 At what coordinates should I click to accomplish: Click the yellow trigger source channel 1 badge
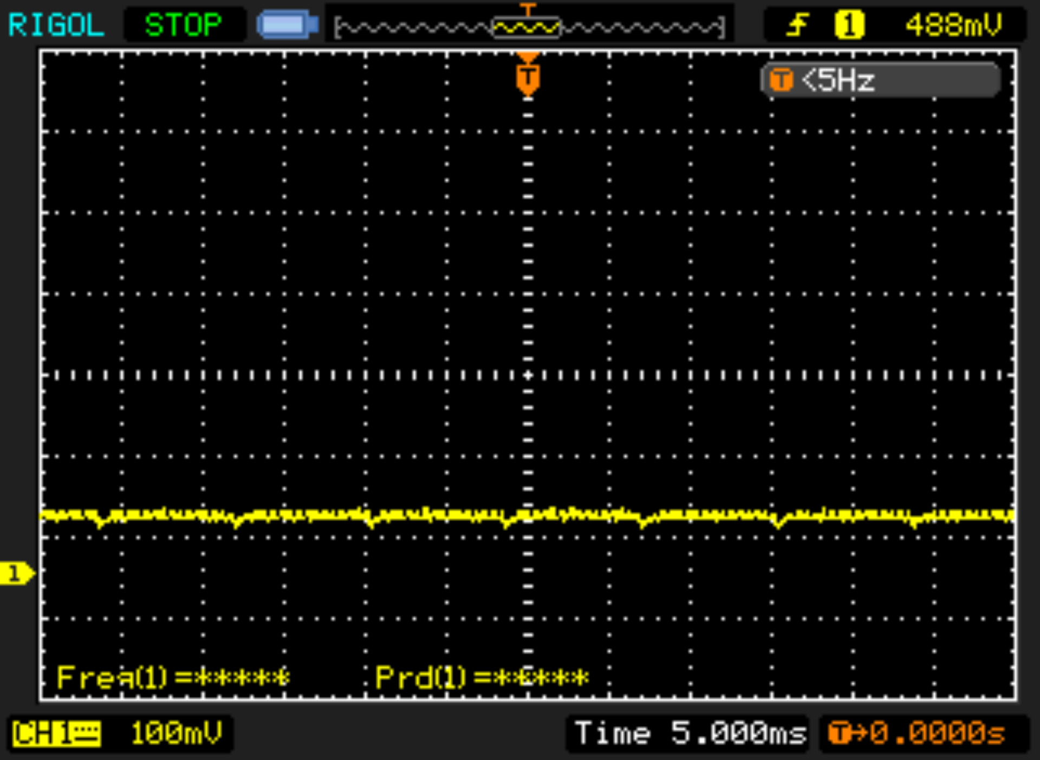click(x=849, y=25)
